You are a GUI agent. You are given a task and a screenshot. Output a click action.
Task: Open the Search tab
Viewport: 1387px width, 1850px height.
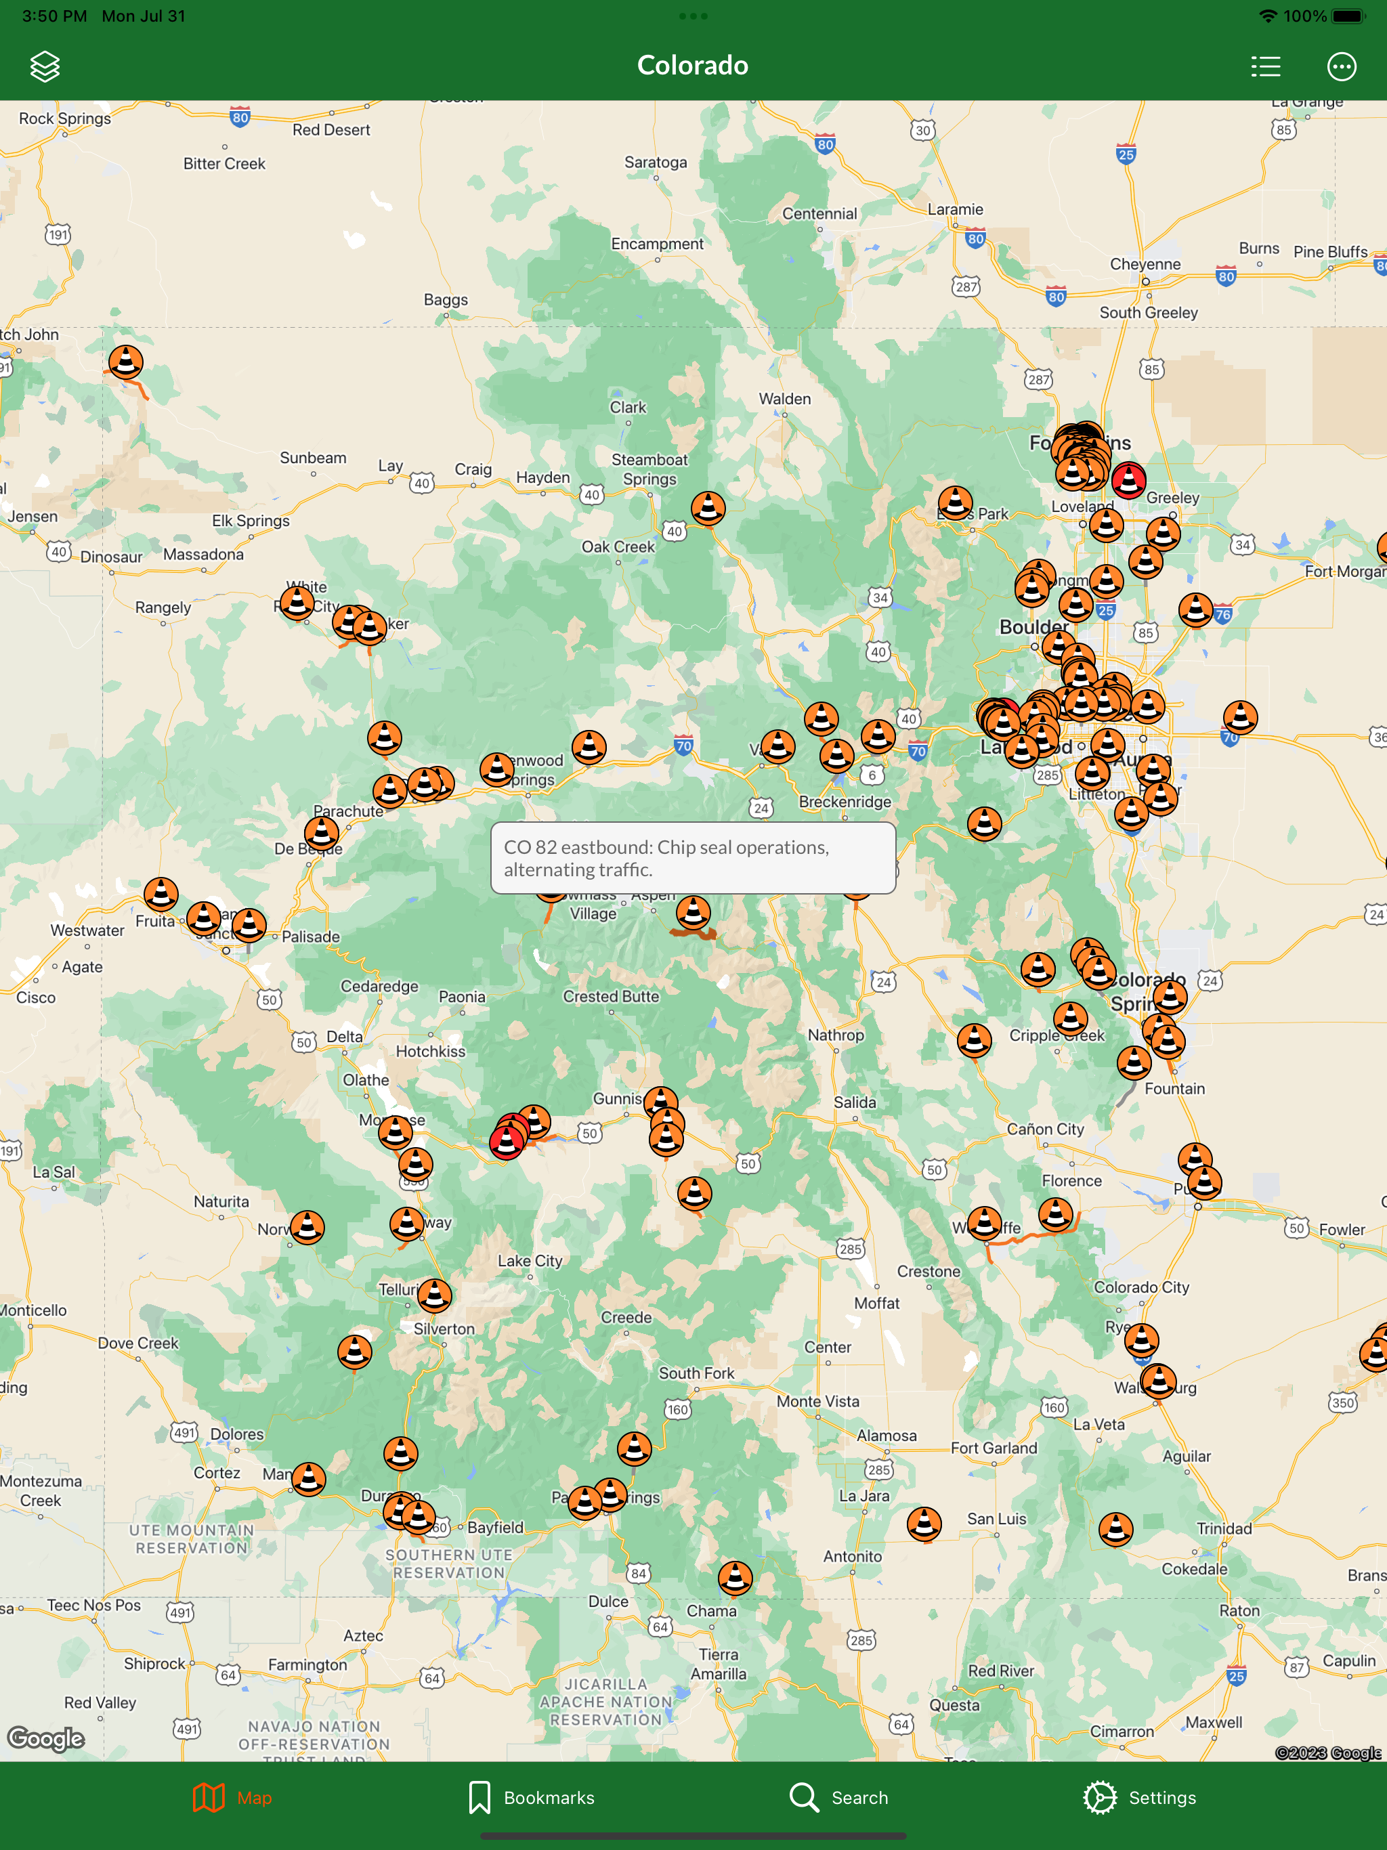coord(839,1797)
